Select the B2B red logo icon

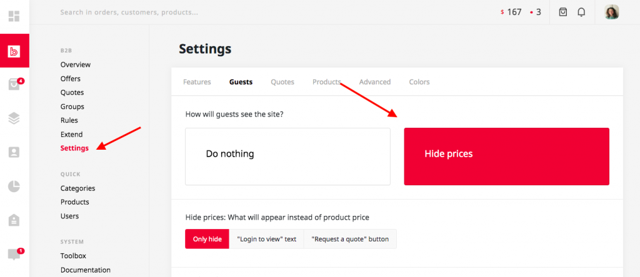point(14,51)
